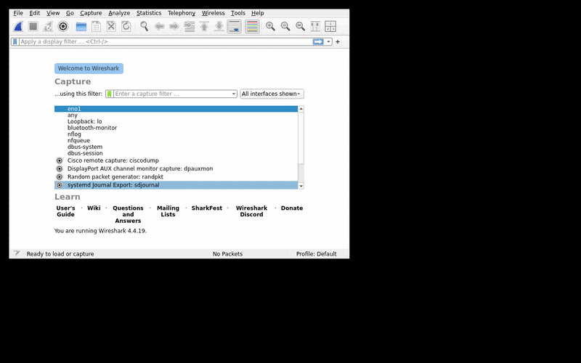Open the Telephony menu
The image size is (581, 363).
coord(181,13)
